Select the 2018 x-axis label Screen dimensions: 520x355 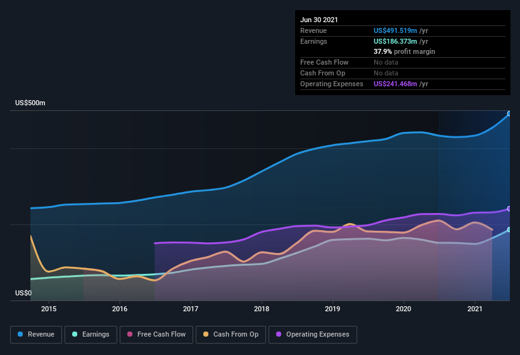pos(262,309)
